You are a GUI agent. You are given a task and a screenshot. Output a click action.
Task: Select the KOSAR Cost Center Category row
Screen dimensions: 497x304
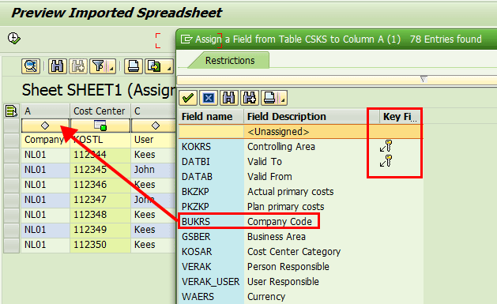click(300, 251)
